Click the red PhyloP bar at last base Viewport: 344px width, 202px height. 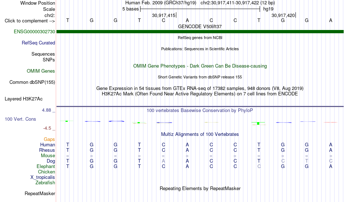[x=330, y=123]
